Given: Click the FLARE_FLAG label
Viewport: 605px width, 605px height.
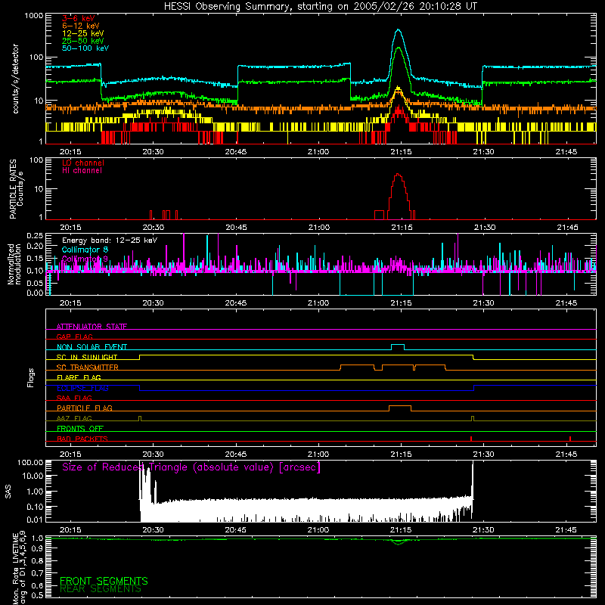Looking at the screenshot, I should [x=79, y=377].
